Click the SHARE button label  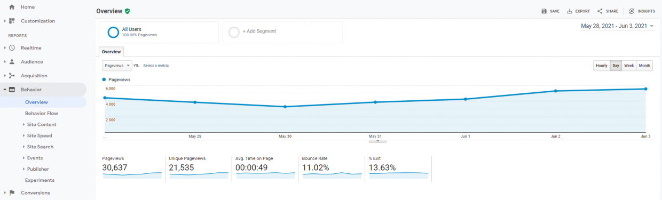612,11
